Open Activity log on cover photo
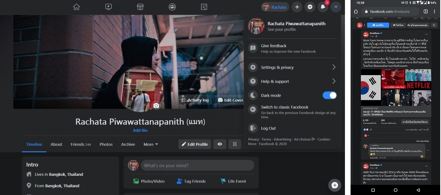Viewport: 441px width, 195px height. (x=195, y=100)
